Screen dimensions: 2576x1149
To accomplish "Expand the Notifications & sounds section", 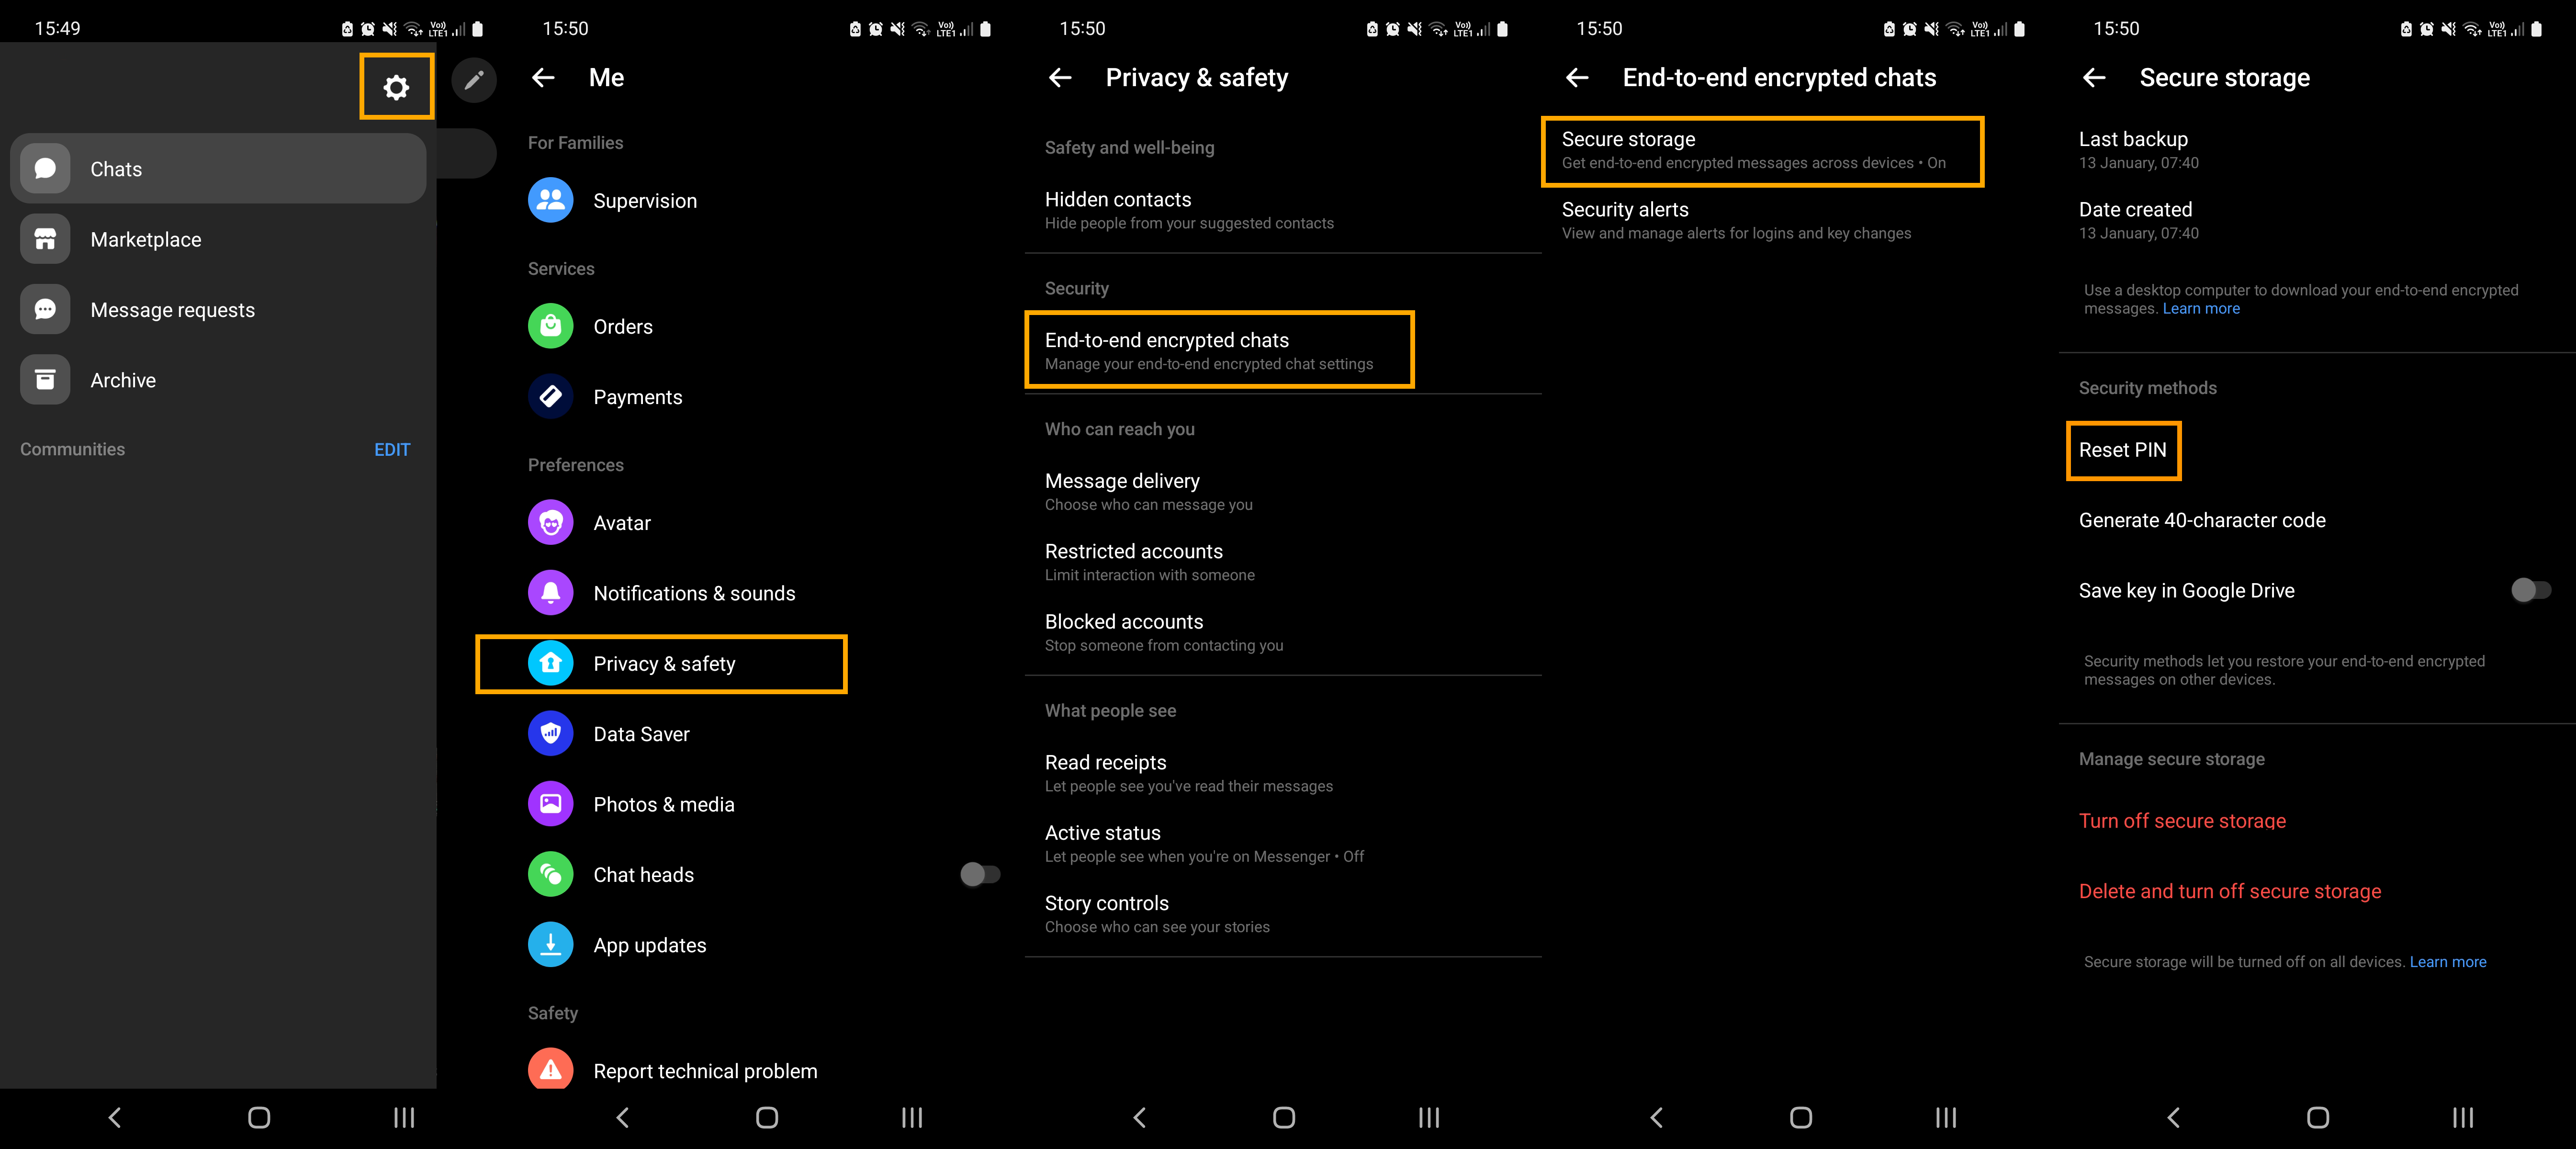I will tap(693, 592).
